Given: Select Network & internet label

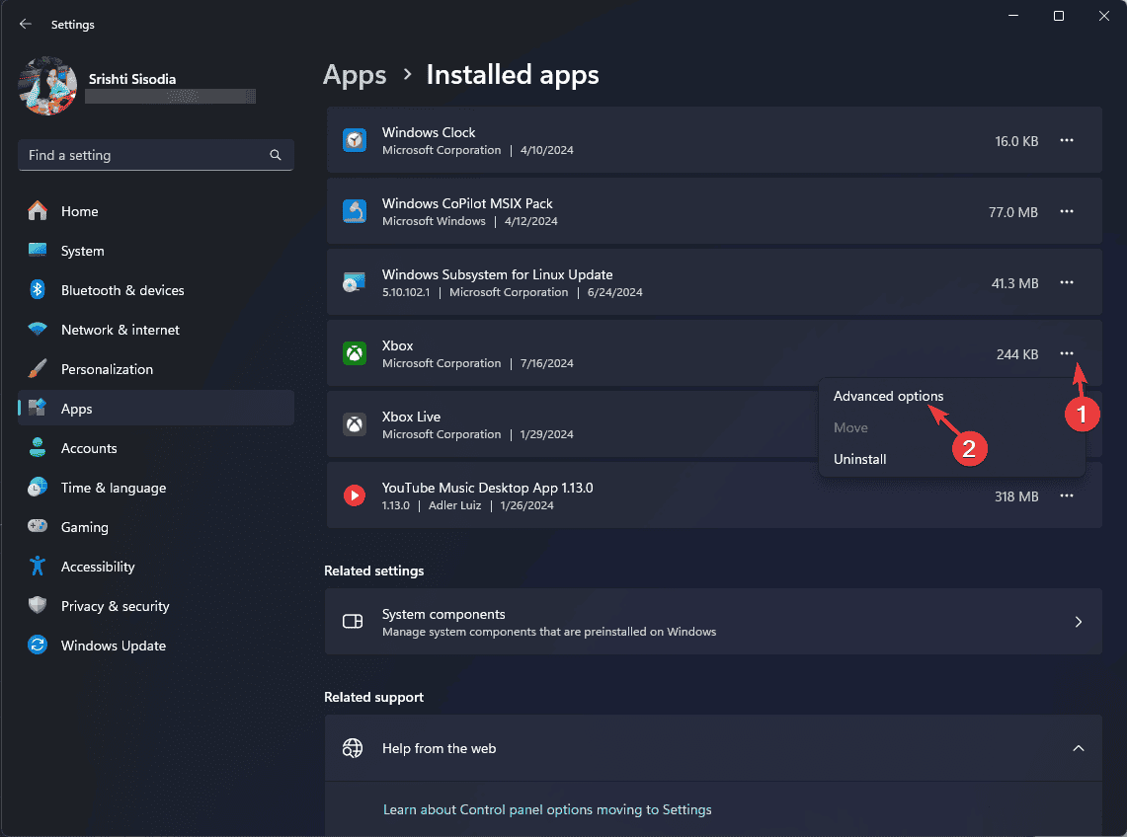Looking at the screenshot, I should [121, 330].
